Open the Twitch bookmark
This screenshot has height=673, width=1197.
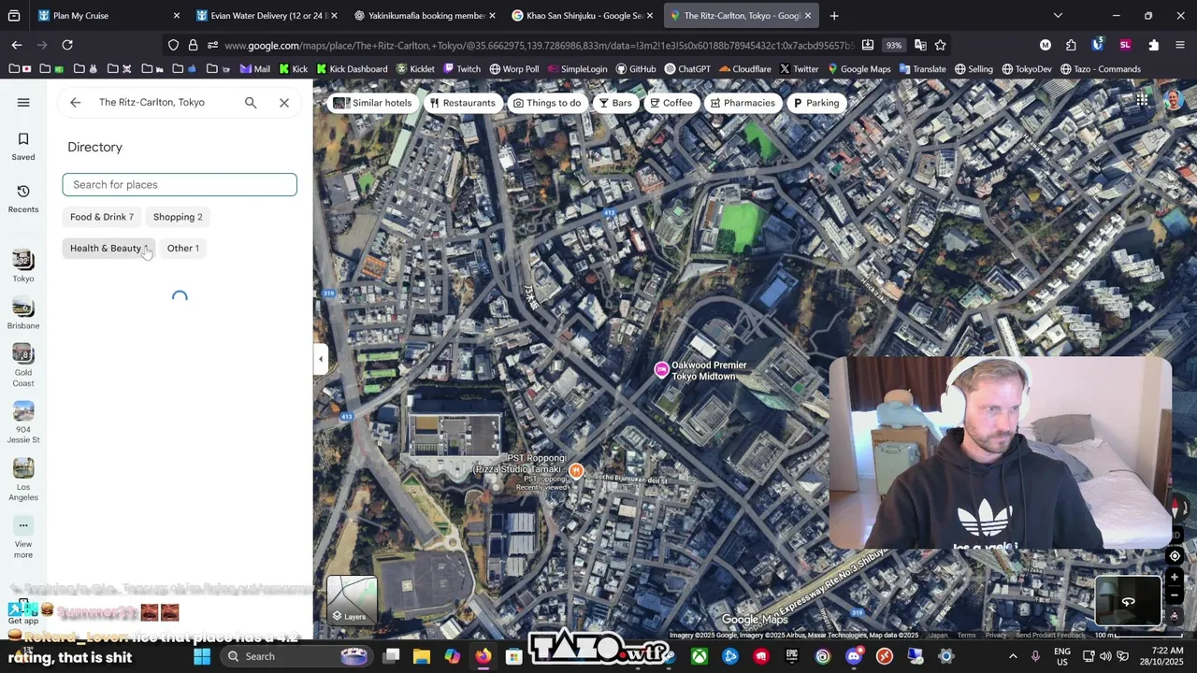pyautogui.click(x=461, y=69)
